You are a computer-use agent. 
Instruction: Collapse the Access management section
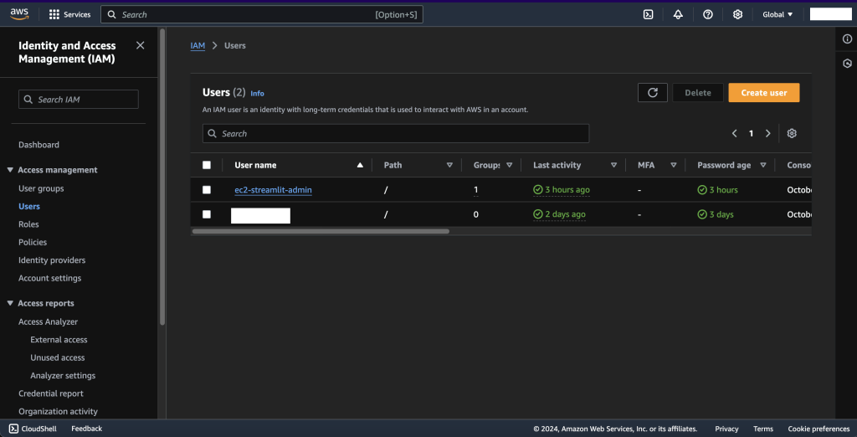(10, 170)
